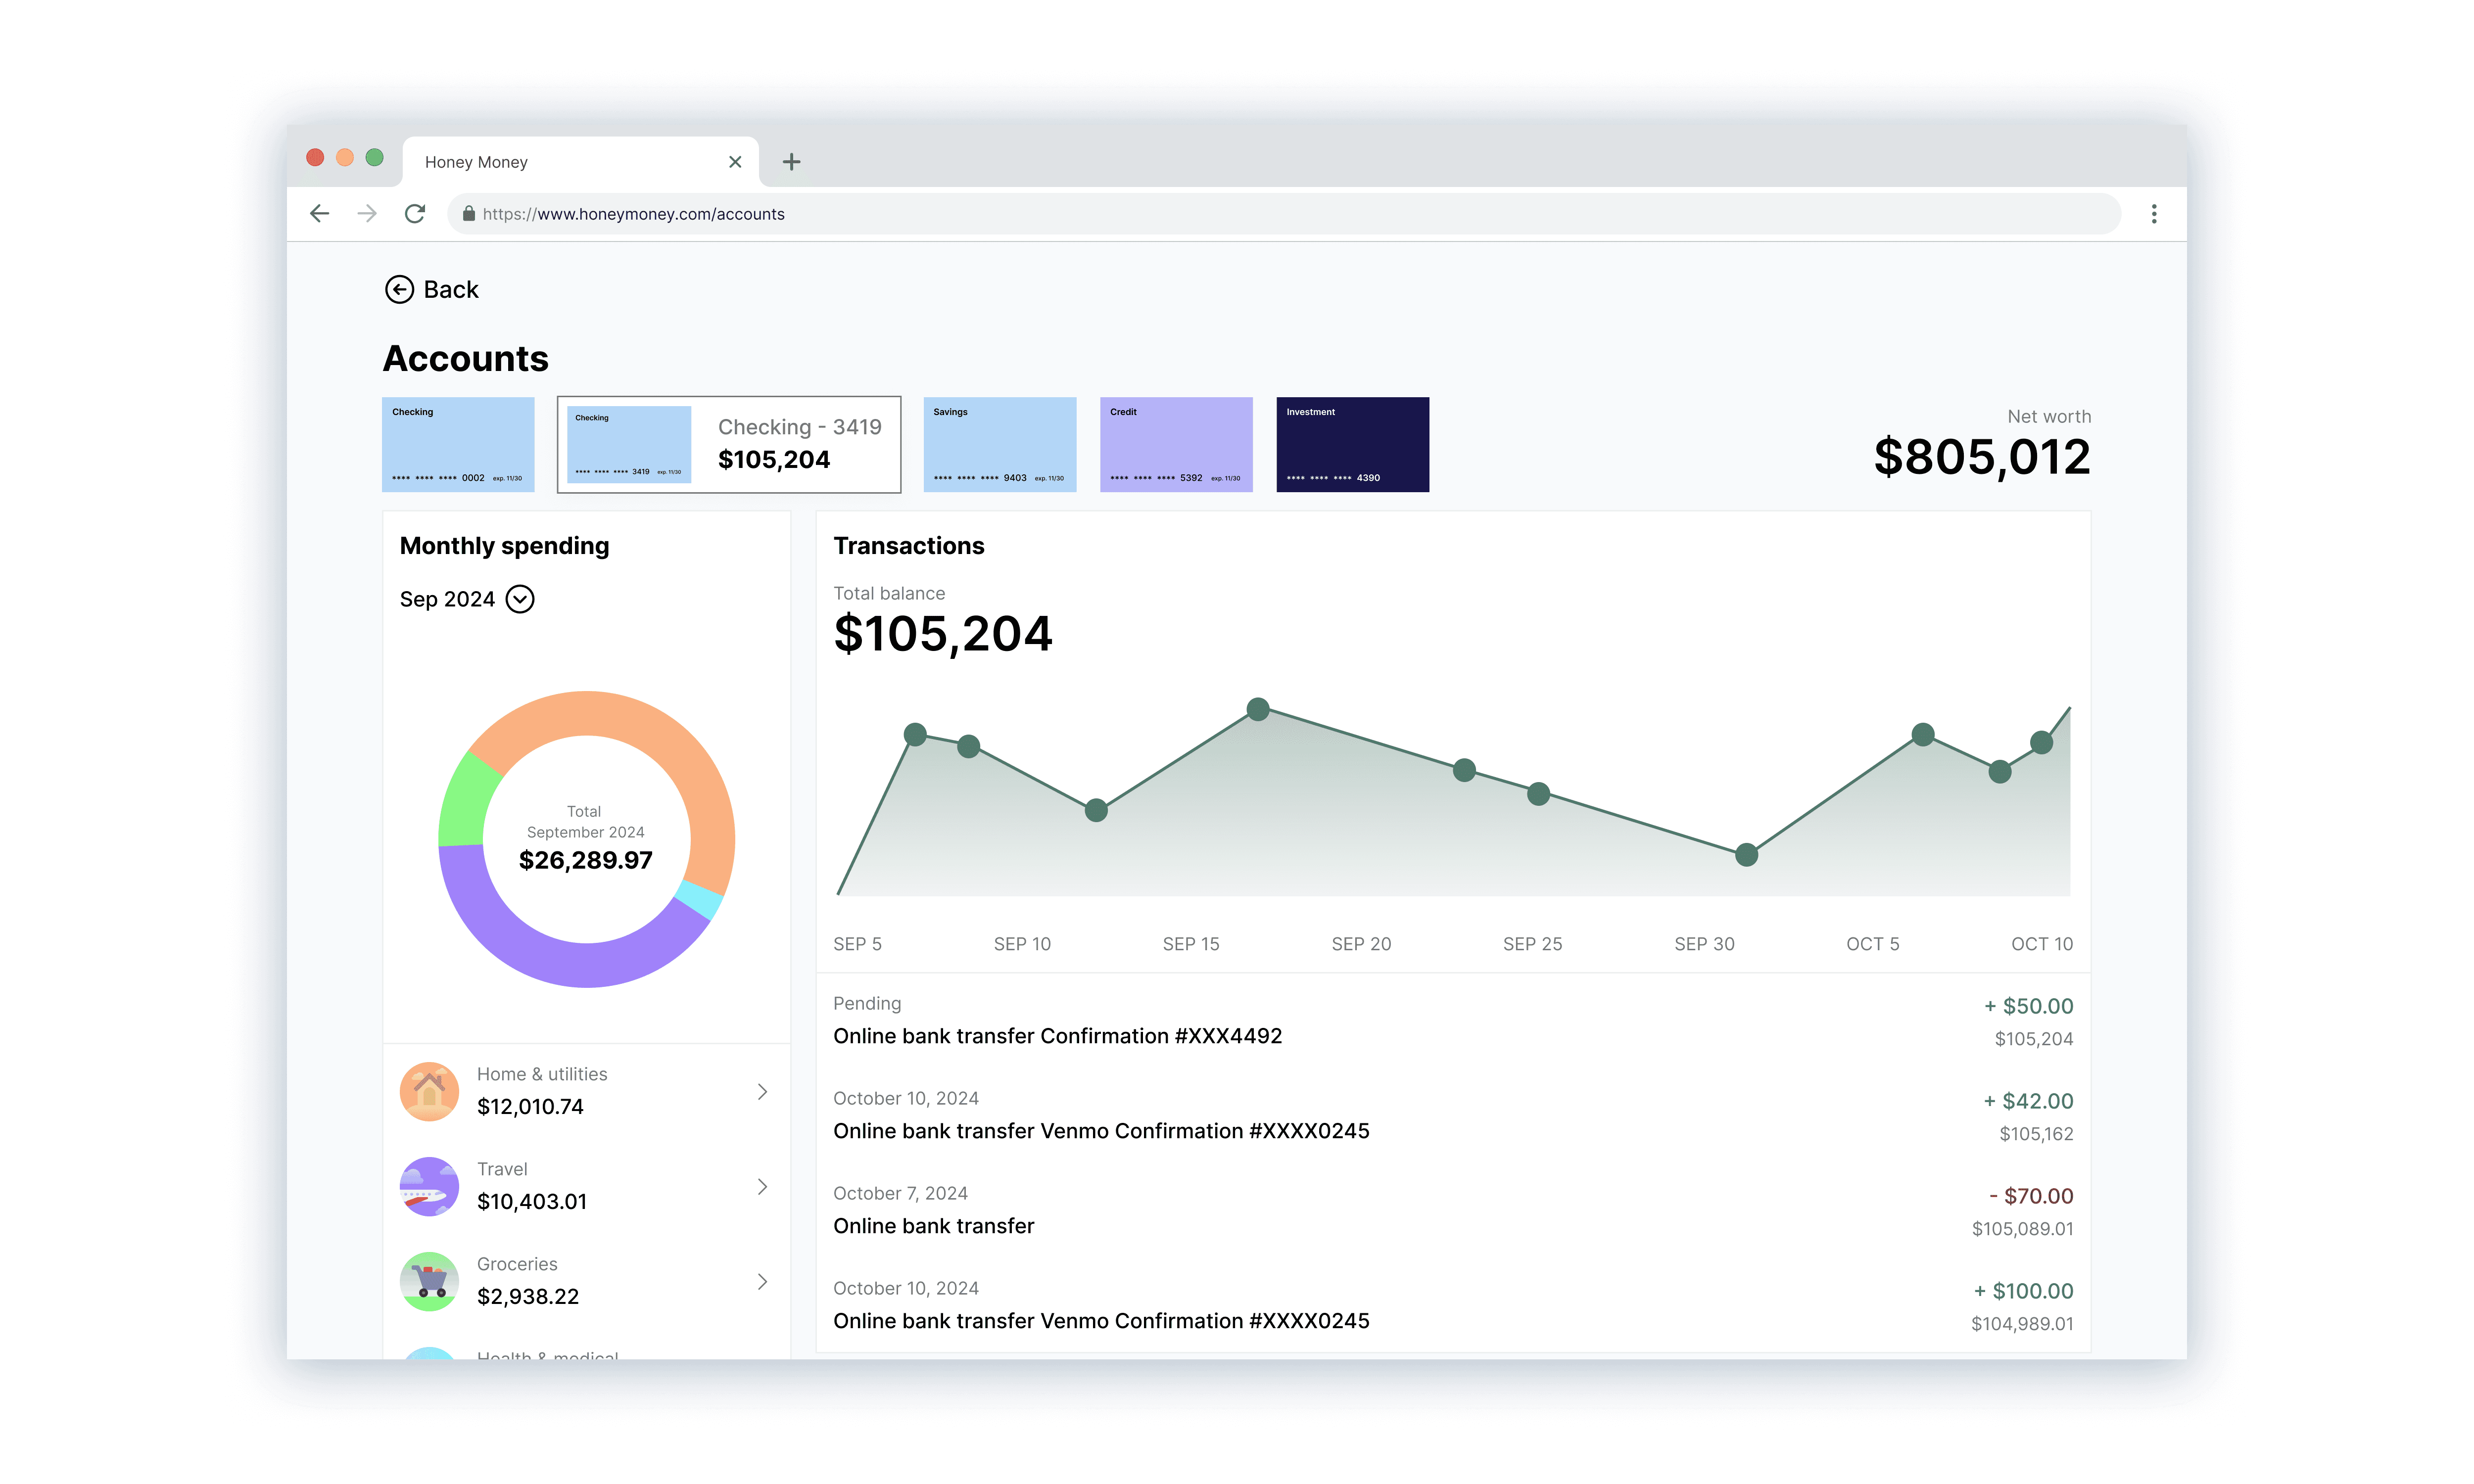Select the Credit card ending 5392
The height and width of the screenshot is (1484, 2474).
pos(1176,445)
